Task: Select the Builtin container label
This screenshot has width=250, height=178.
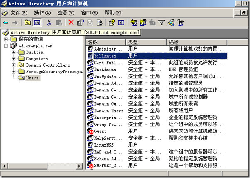Action: coord(35,52)
